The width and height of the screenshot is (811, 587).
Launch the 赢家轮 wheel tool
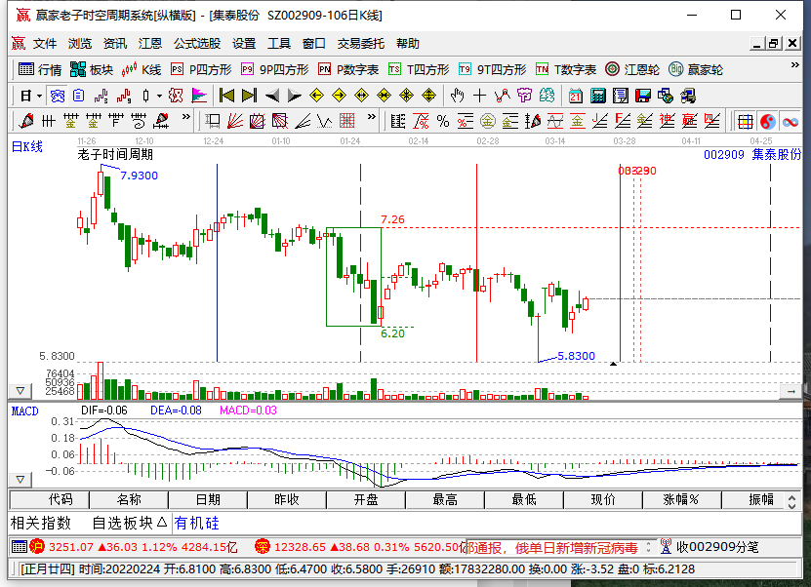696,69
